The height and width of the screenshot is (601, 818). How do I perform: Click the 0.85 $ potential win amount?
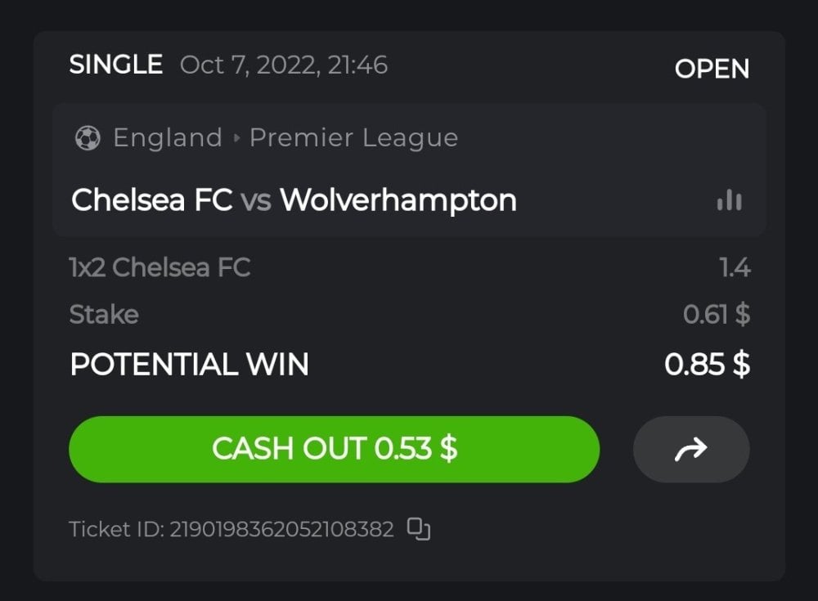click(707, 365)
